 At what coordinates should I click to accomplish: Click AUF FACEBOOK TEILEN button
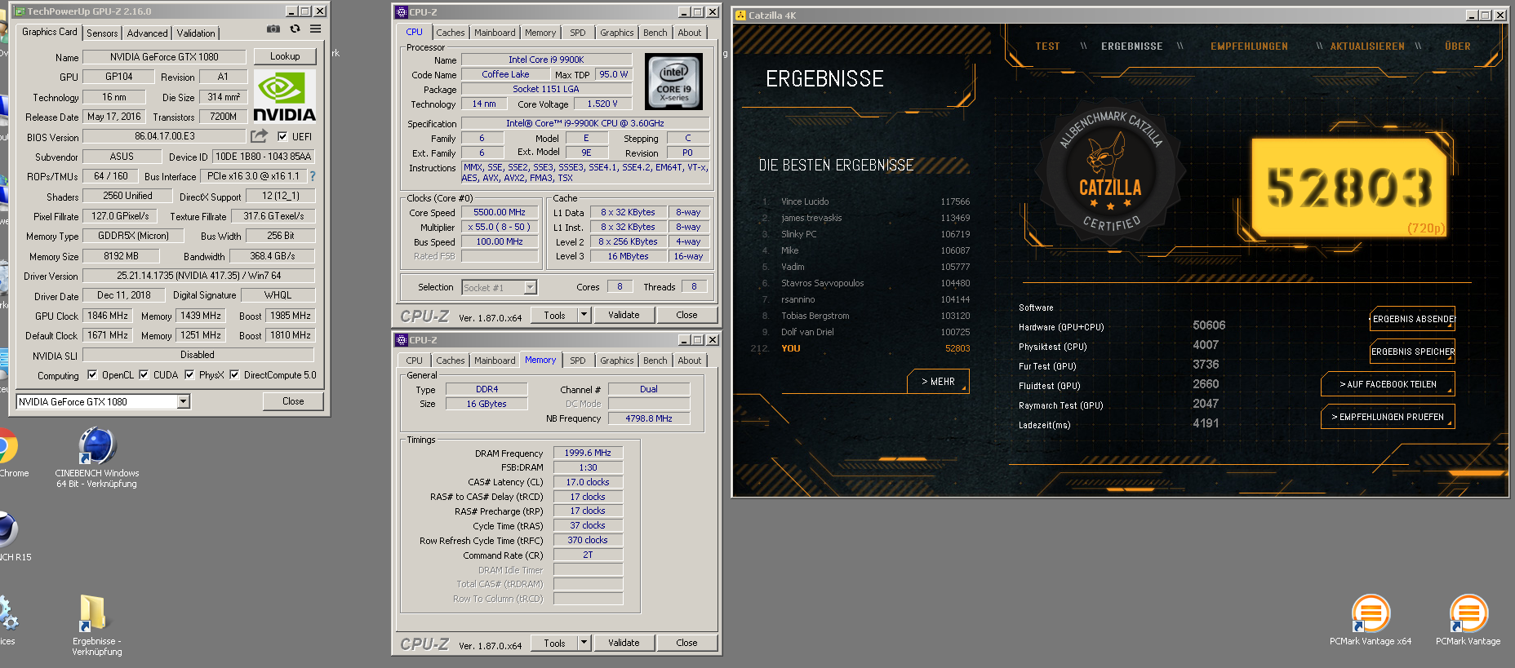point(1388,384)
